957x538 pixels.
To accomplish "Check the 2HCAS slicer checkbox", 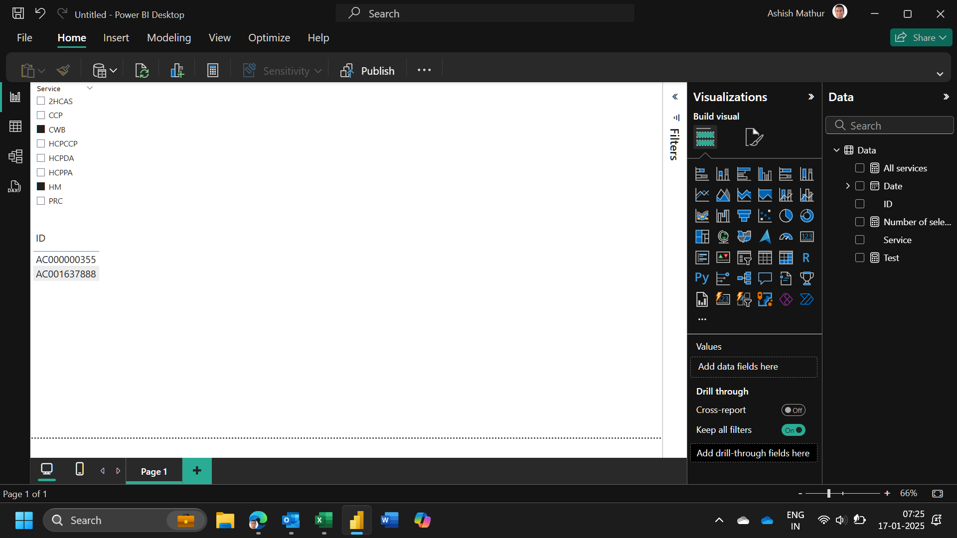I will pyautogui.click(x=41, y=101).
